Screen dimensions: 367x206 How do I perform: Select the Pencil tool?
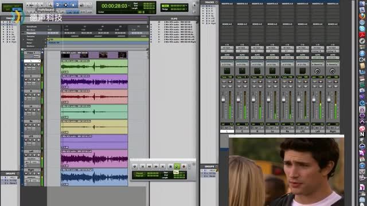(89, 5)
